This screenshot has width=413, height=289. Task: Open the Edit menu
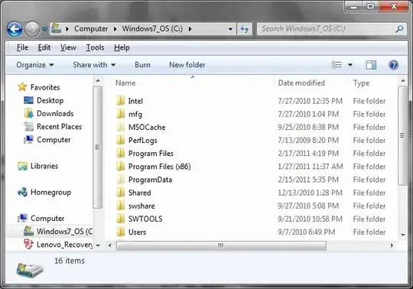[44, 47]
